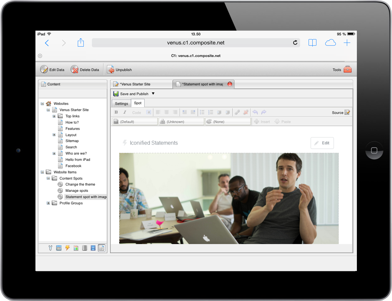Toggle italic formatting
Viewport: 392px width, 301px height.
(x=124, y=112)
